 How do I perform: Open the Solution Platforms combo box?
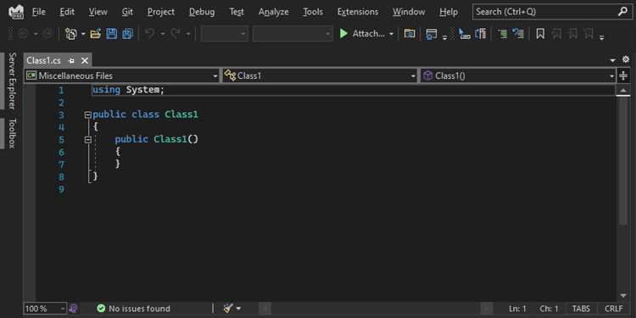point(293,34)
